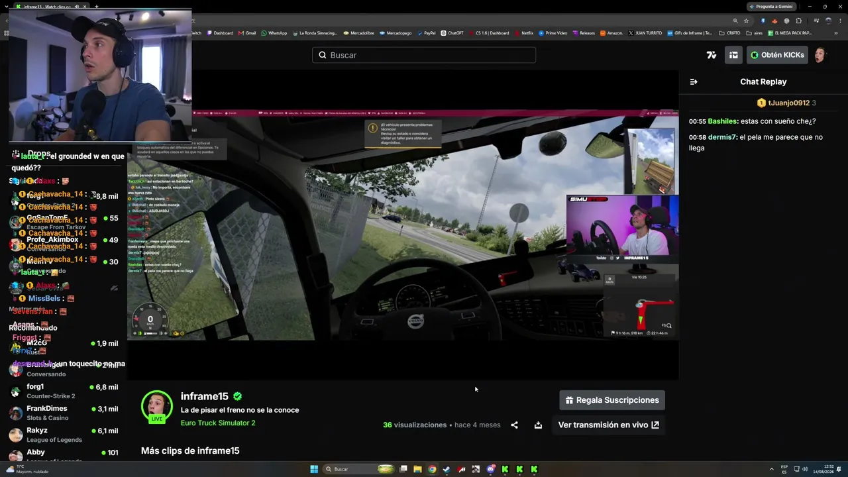
Task: Open the Obtén KICKs button
Action: [x=777, y=55]
